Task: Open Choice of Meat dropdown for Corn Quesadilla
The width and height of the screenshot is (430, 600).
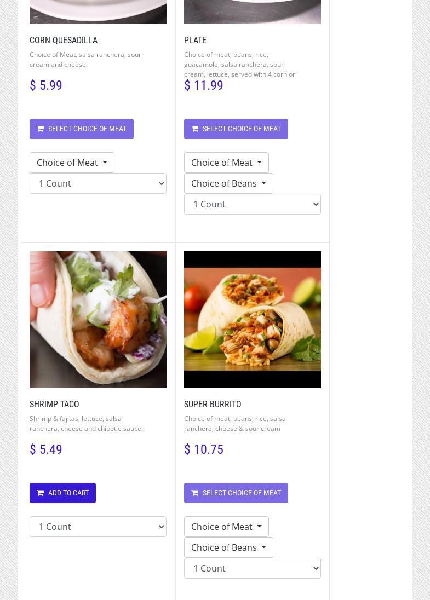Action: (x=72, y=163)
